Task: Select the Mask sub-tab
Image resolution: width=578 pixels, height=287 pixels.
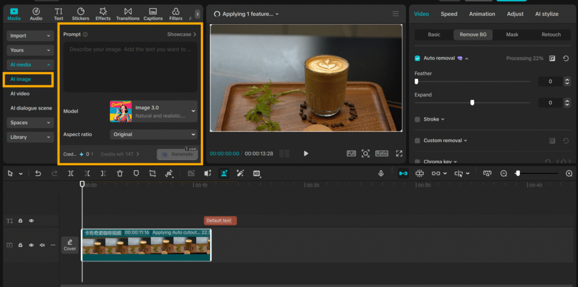Action: click(512, 34)
